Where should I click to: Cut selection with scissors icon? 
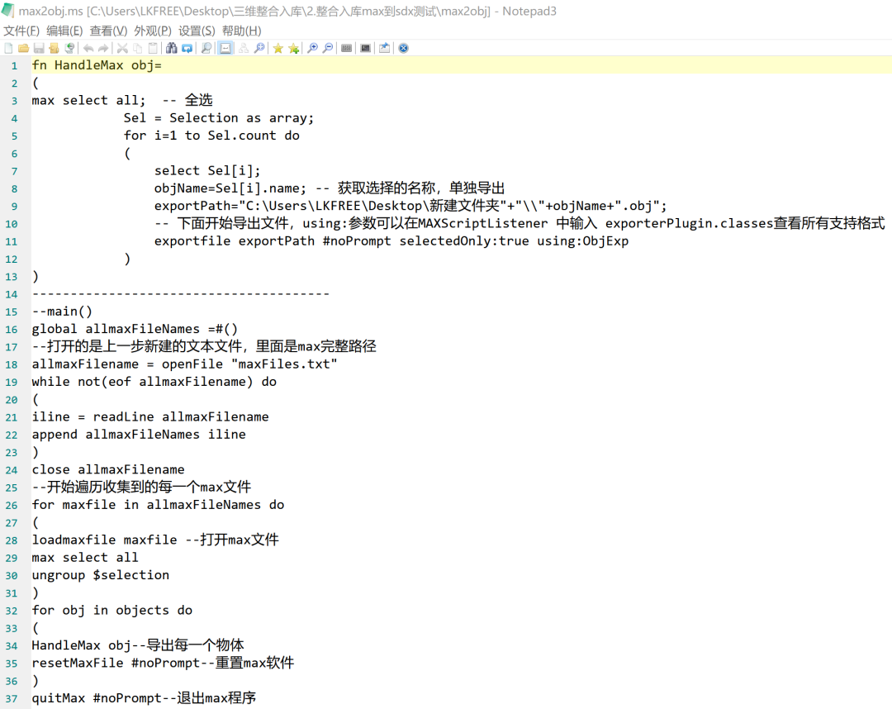point(122,49)
